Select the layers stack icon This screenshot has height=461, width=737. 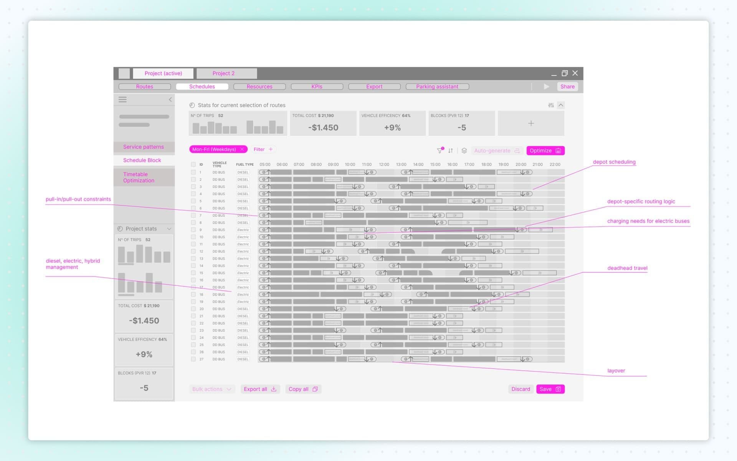pyautogui.click(x=464, y=151)
